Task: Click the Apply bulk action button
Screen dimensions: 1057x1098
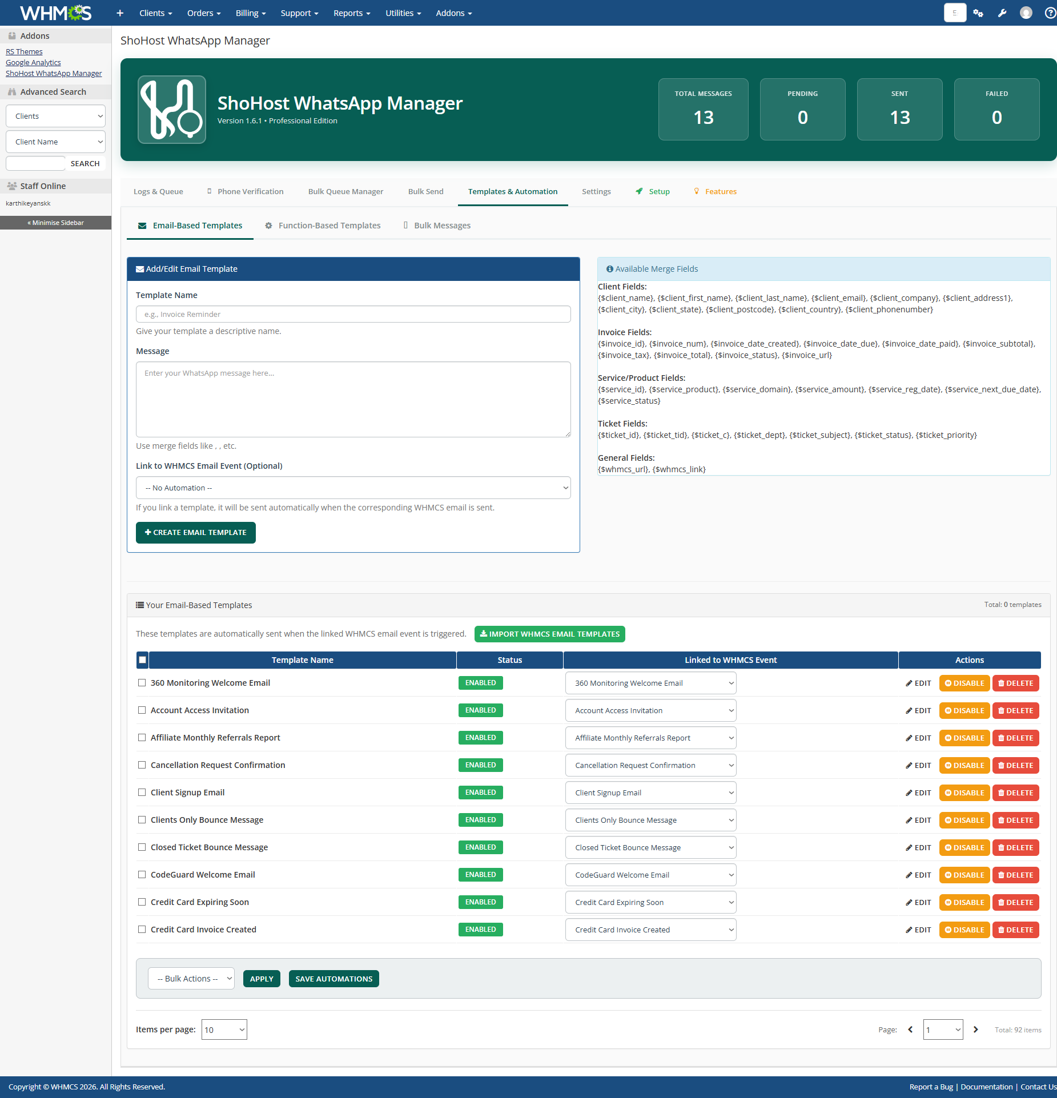Action: click(262, 979)
